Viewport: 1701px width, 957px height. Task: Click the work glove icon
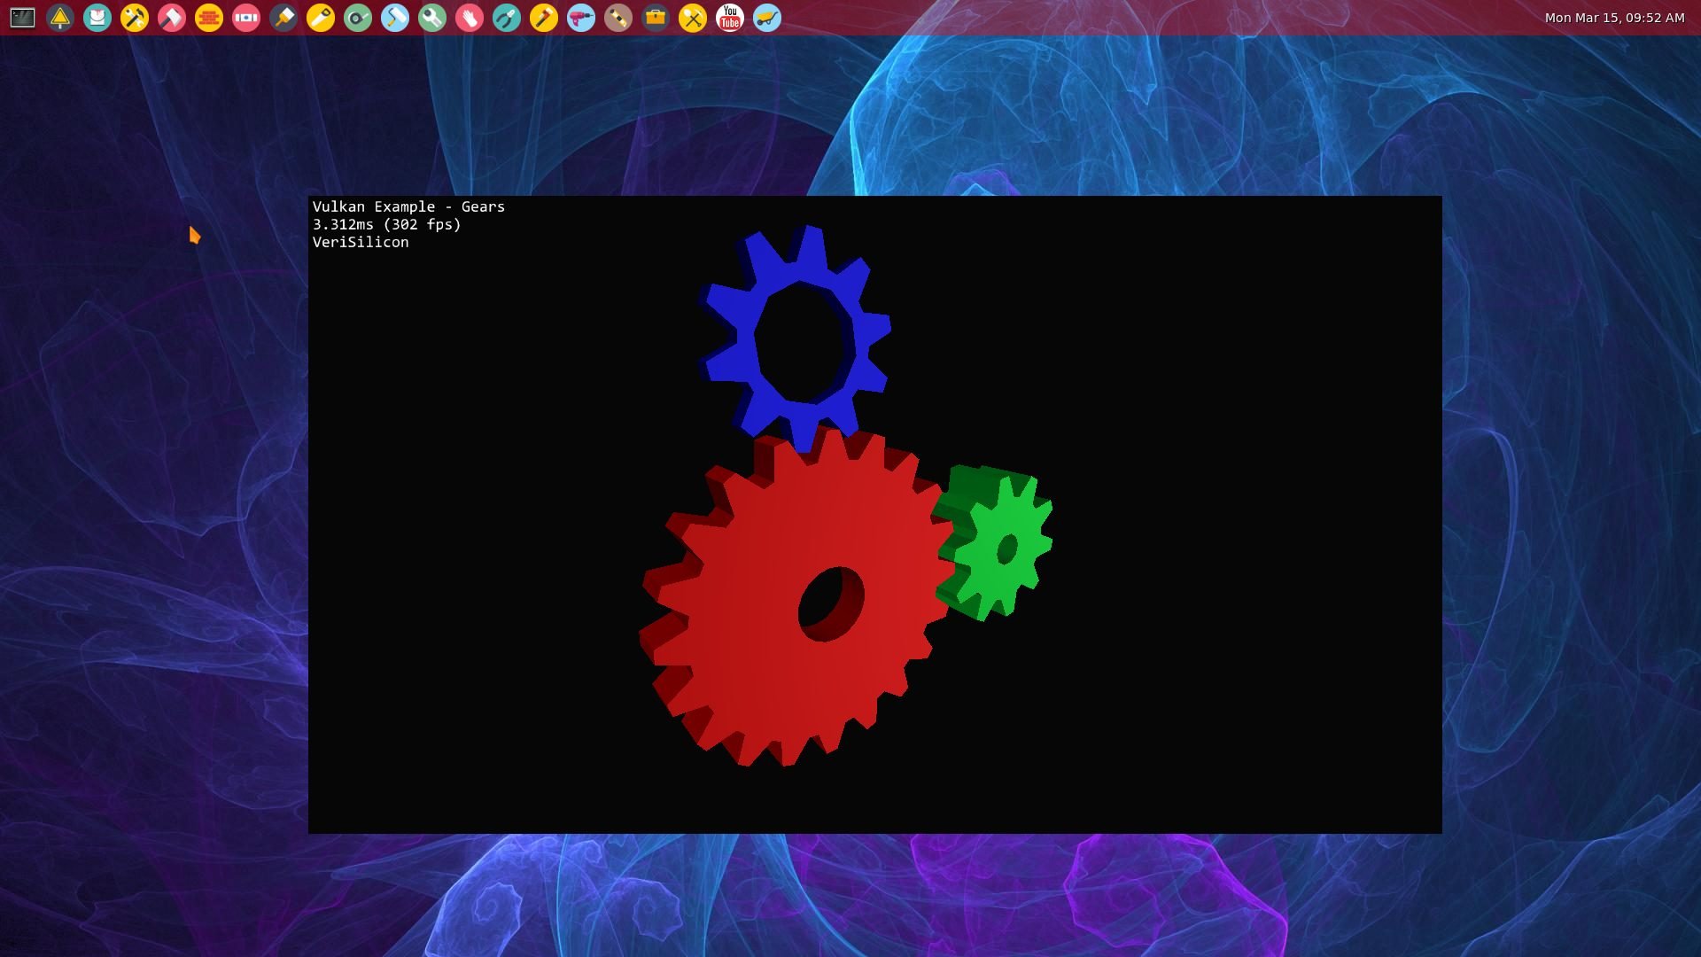tap(470, 18)
